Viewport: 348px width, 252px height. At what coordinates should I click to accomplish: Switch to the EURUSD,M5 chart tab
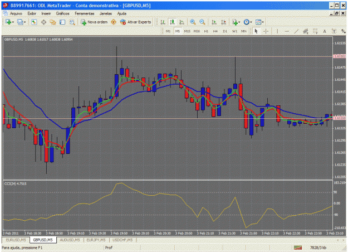point(16,240)
